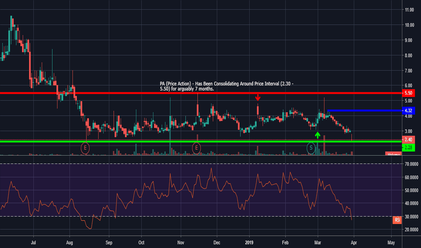Click the 9.00 price axis label
This screenshot has width=421, height=248.
pos(409,40)
